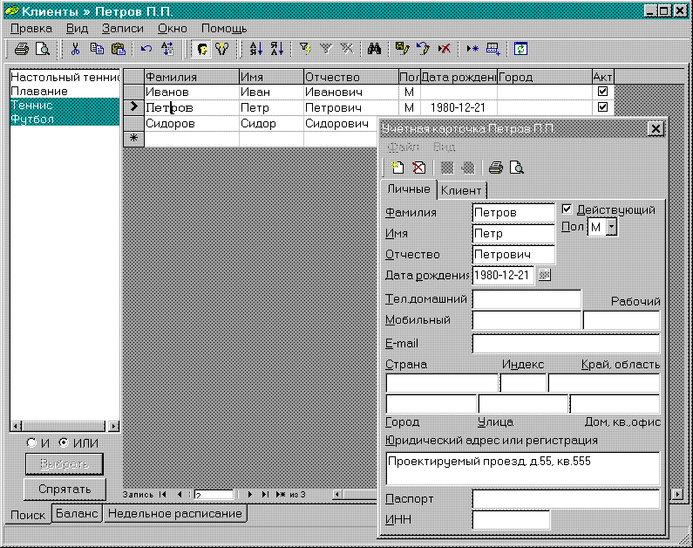Click the ИНН input field
This screenshot has height=548, width=693.
pyautogui.click(x=511, y=520)
